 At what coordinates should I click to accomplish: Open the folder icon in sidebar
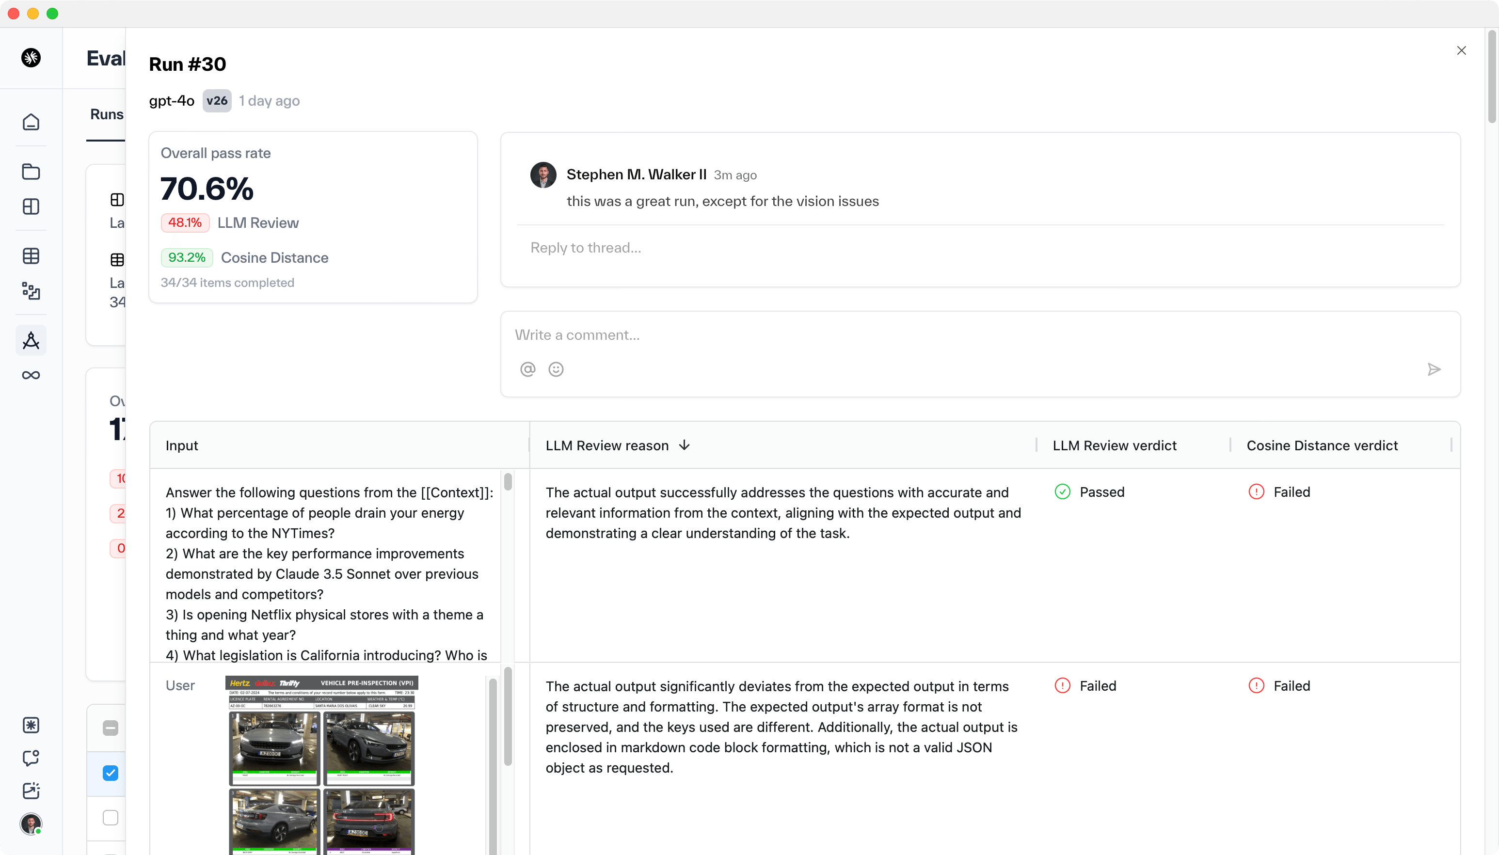(x=31, y=172)
